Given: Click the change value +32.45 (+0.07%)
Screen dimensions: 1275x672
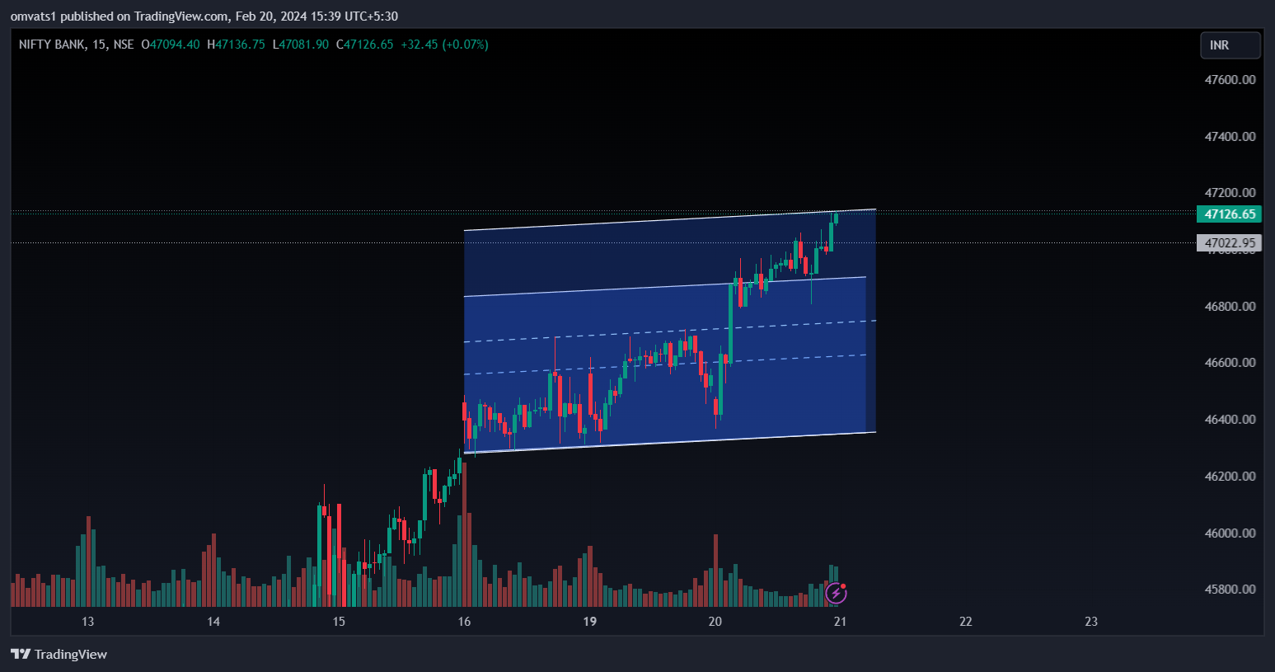Looking at the screenshot, I should [444, 45].
